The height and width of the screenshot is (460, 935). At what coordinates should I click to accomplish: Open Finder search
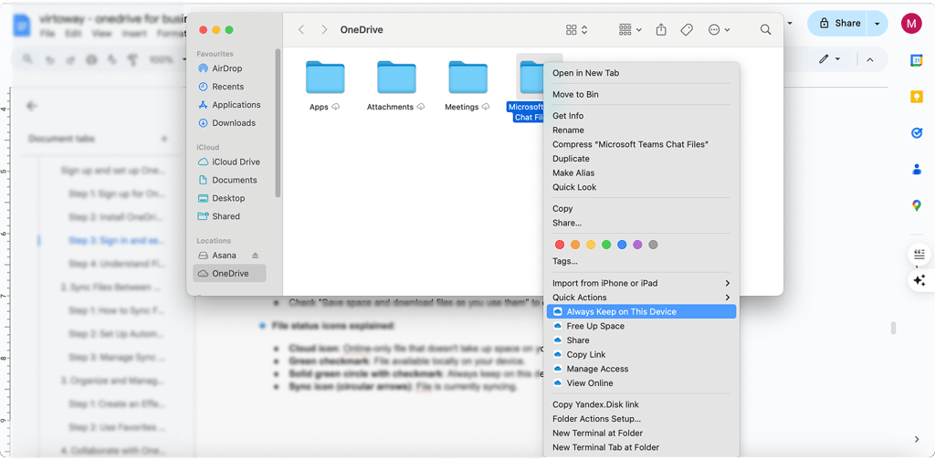pos(766,30)
